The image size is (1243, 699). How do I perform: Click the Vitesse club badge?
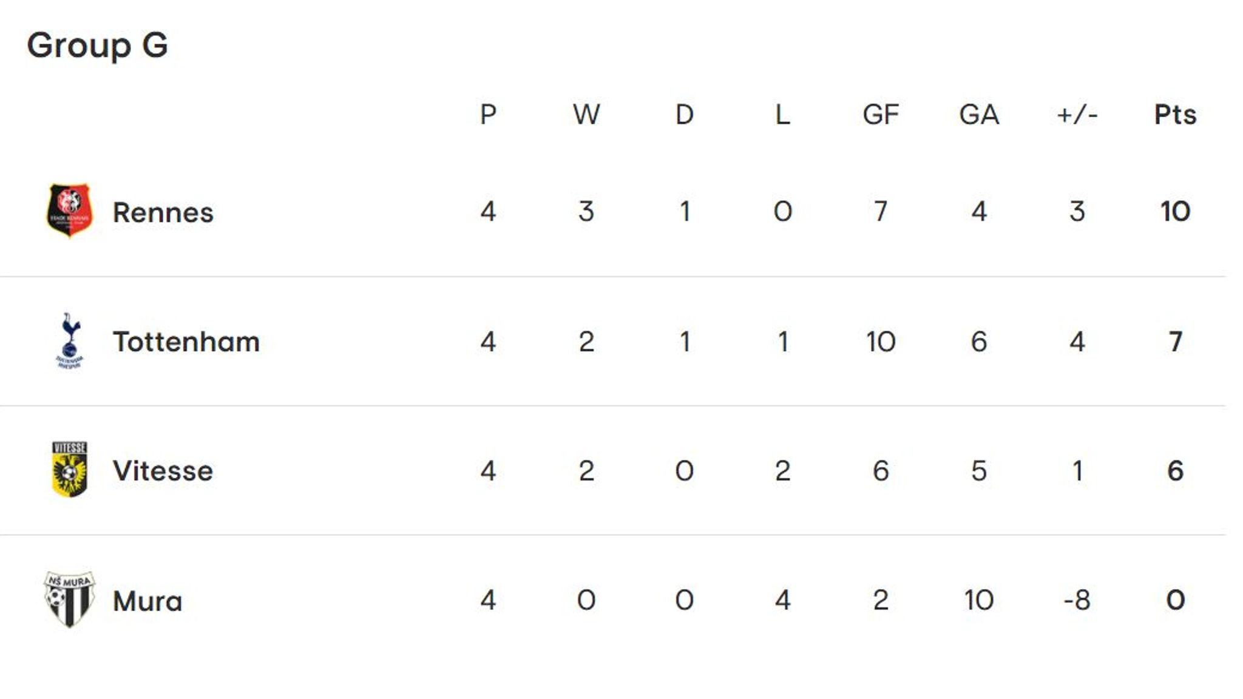(69, 470)
